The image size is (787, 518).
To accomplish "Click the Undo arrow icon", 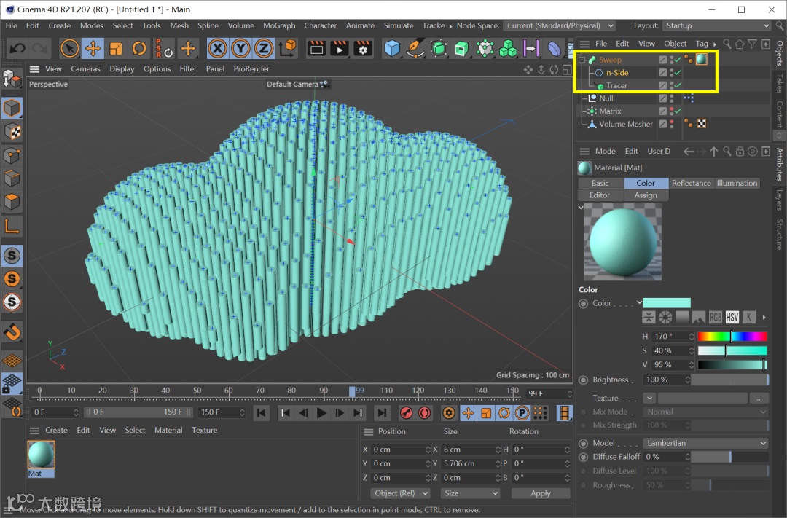I will (x=17, y=49).
